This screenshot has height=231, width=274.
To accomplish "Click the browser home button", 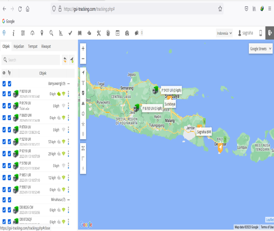I will [x=27, y=9].
